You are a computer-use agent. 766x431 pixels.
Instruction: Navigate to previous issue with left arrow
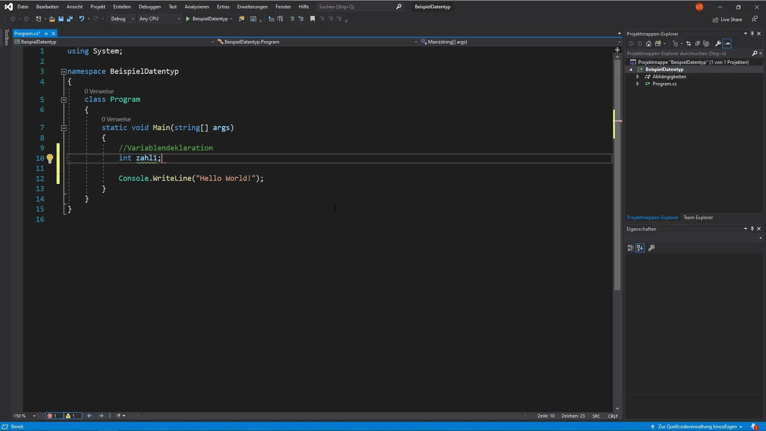coord(89,416)
